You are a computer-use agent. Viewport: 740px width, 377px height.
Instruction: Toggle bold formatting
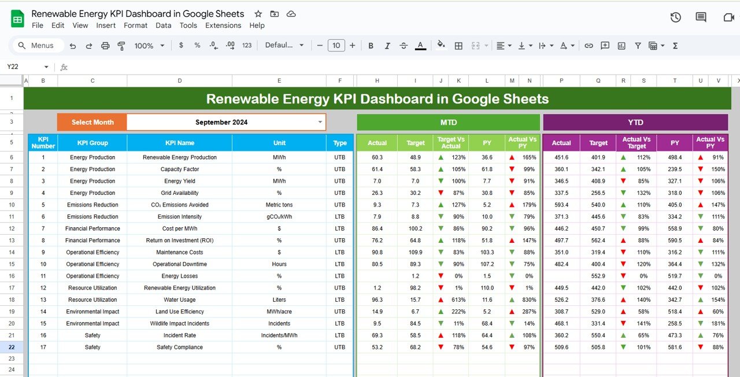click(371, 46)
